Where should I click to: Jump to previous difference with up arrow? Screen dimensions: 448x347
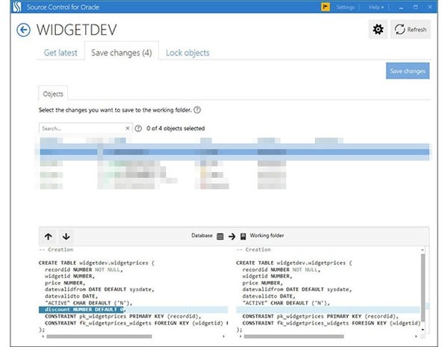pyautogui.click(x=49, y=236)
